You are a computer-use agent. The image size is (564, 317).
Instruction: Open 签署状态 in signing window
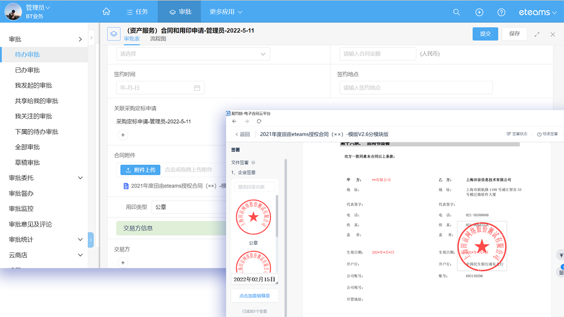(x=517, y=134)
